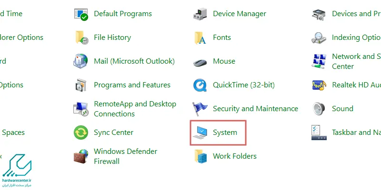The image size is (381, 190).
Task: Click the Security and Maintenance flag icon
Action: 200,109
